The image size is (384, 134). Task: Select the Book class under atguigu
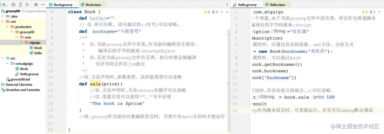point(36,48)
